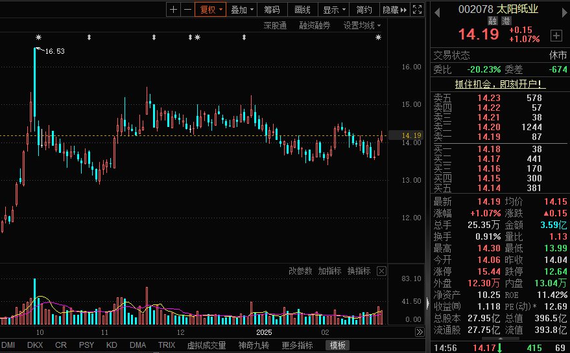Switch to the KD indicator tab

(x=112, y=345)
